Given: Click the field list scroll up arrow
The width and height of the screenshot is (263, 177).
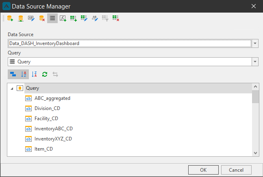Looking at the screenshot, I should point(255,86).
